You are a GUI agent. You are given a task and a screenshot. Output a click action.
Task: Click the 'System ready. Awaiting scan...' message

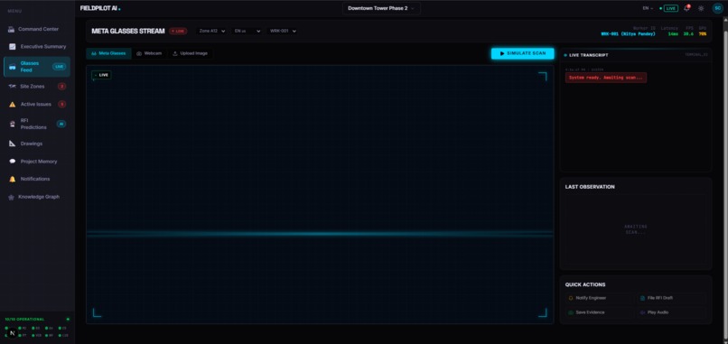[606, 78]
